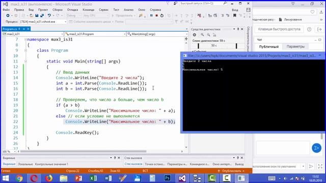The image size is (326, 183).
Task: Switch to the Локальные tab
Action: 25,164
